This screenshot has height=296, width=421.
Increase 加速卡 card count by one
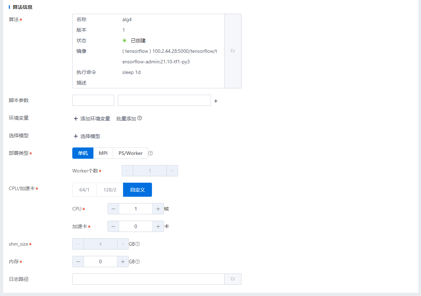pyautogui.click(x=158, y=226)
